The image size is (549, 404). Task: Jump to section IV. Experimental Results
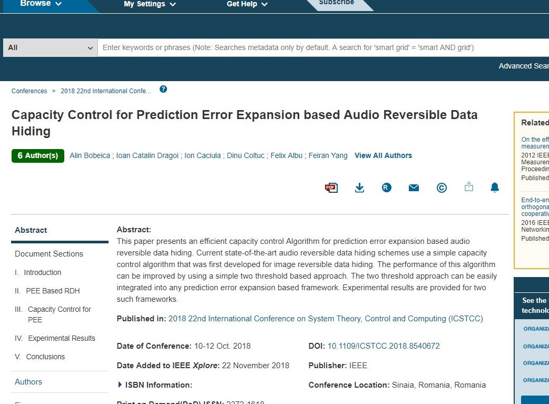click(x=55, y=338)
